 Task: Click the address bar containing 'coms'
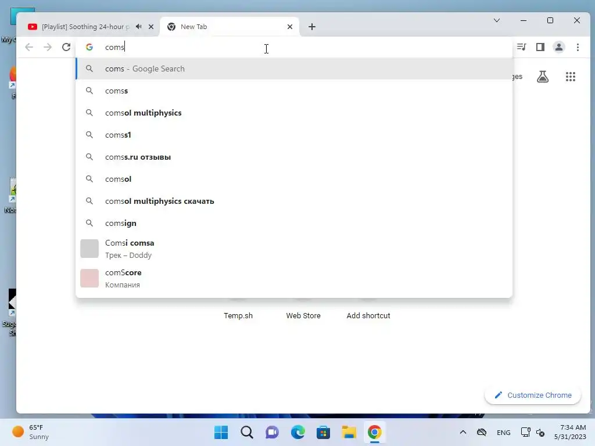(x=294, y=47)
